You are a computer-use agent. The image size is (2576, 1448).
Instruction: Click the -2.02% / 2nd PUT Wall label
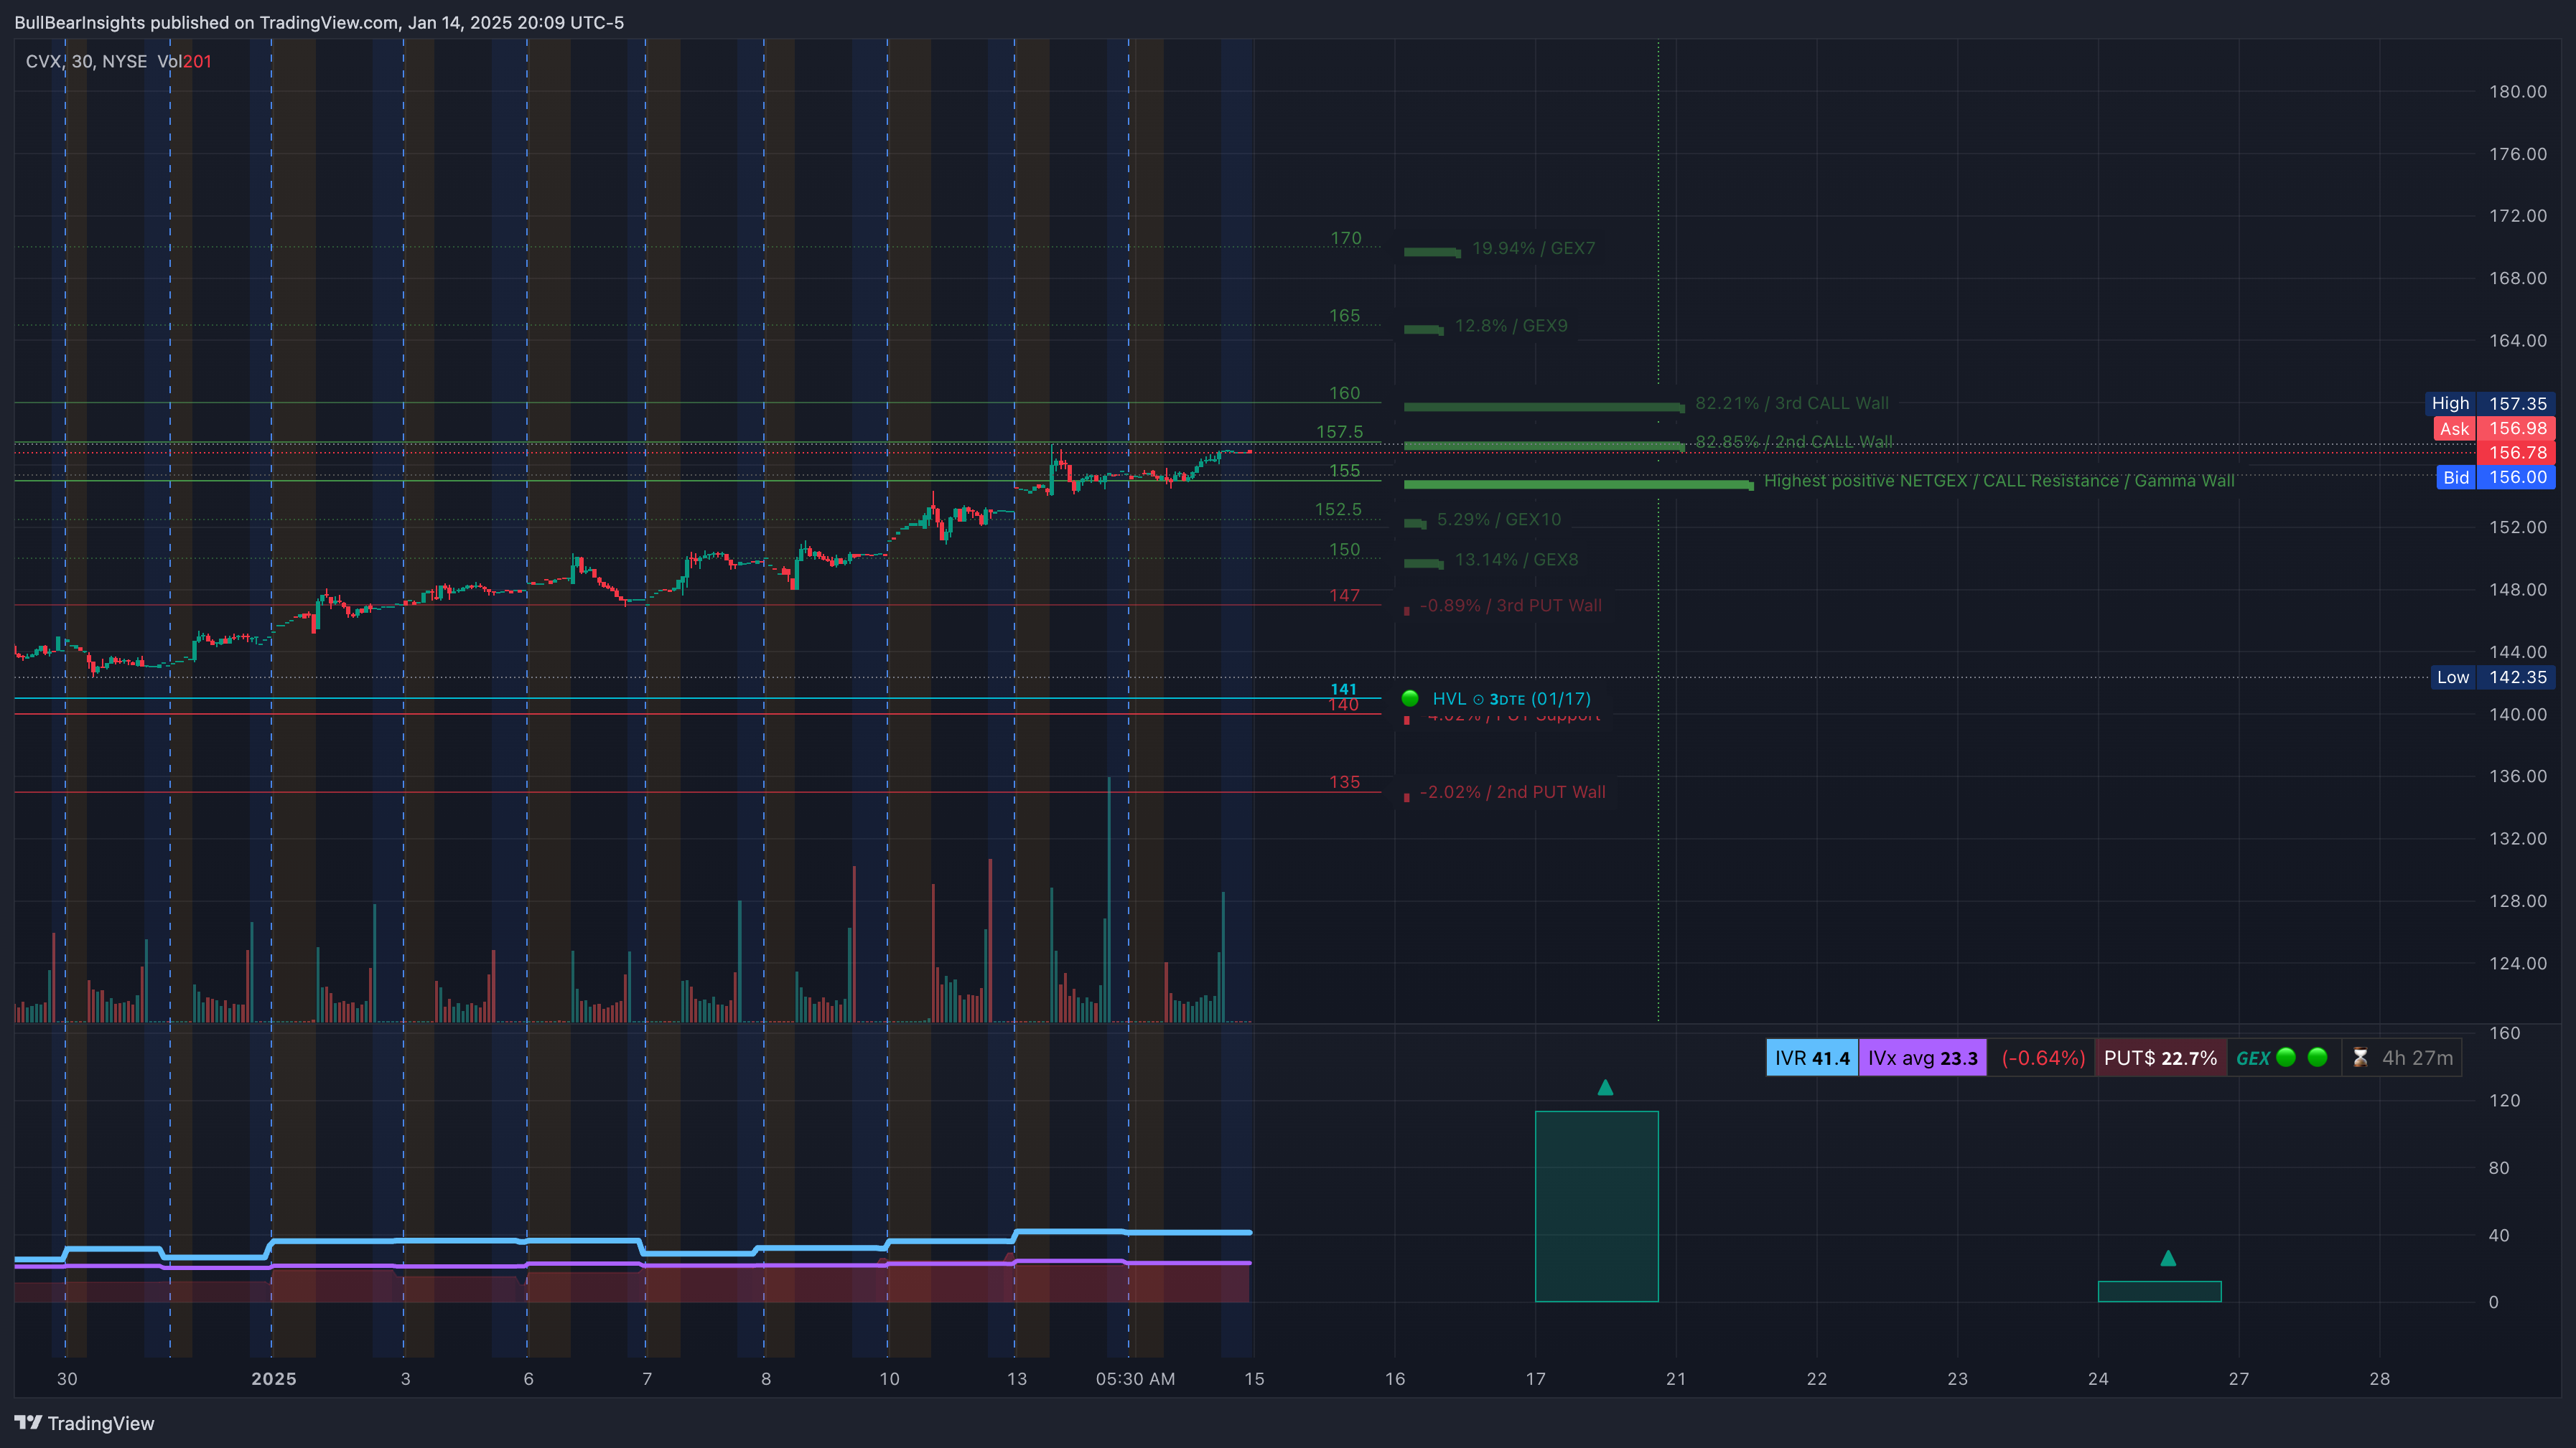tap(1513, 792)
